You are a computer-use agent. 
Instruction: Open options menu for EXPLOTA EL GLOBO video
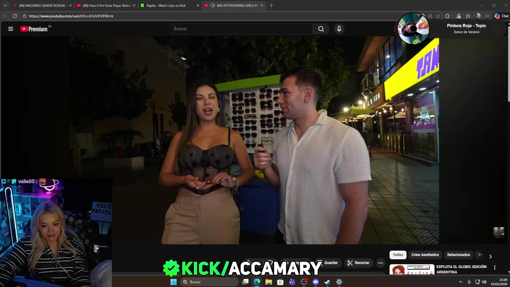[495, 267]
